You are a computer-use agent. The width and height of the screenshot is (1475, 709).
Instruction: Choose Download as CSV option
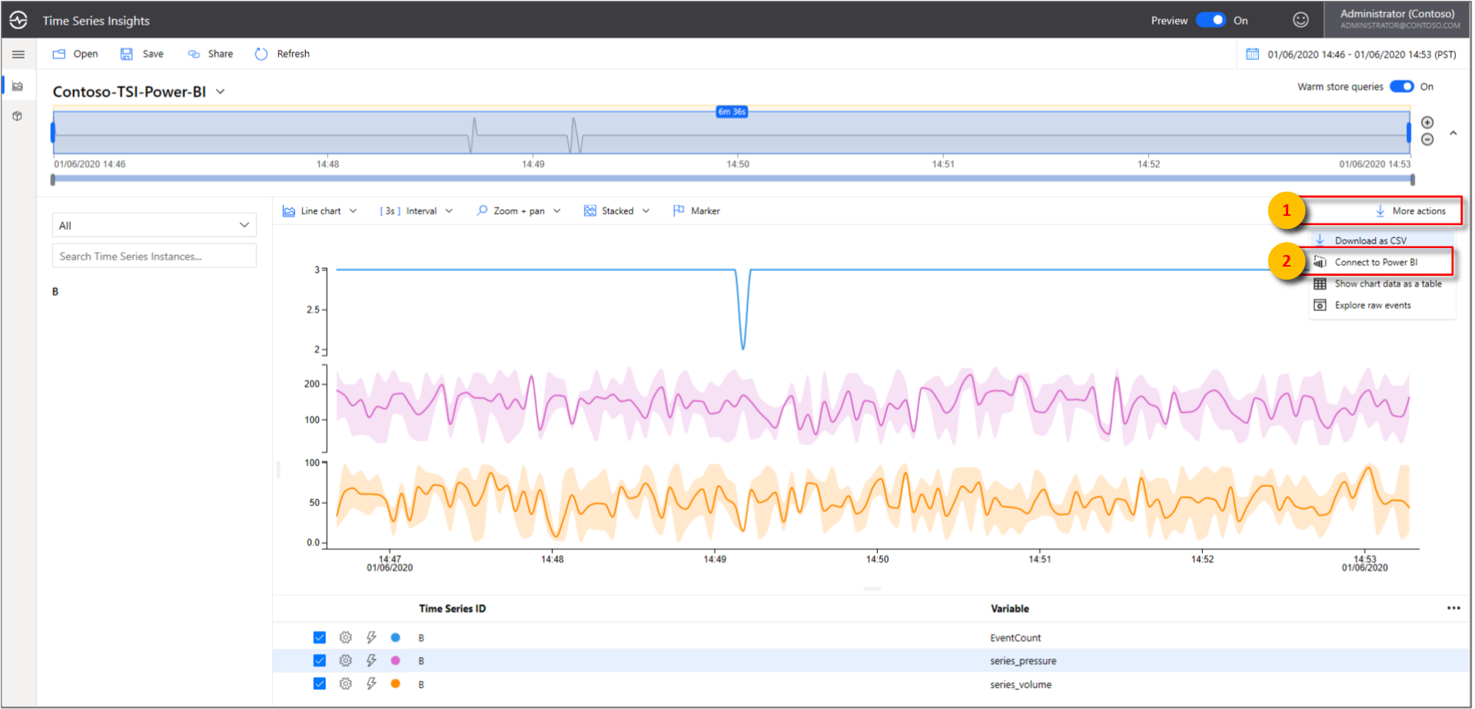1370,240
